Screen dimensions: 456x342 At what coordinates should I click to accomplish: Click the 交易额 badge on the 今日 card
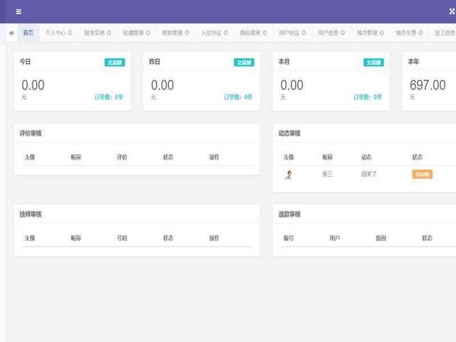click(115, 62)
